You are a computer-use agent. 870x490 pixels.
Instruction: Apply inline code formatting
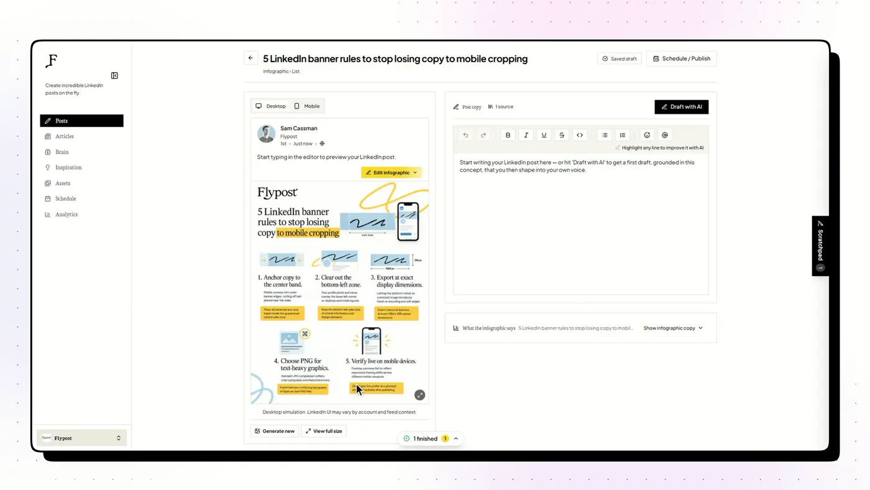580,135
